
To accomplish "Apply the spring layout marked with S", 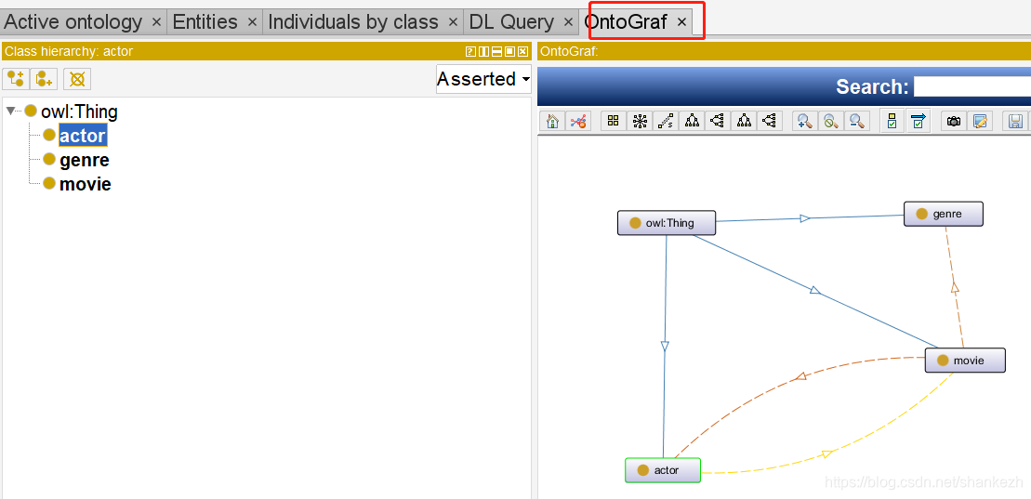I will (x=666, y=121).
